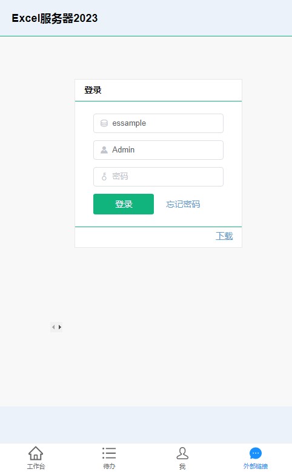
Task: Click the left-pointing triangle arrow
Action: point(53,327)
